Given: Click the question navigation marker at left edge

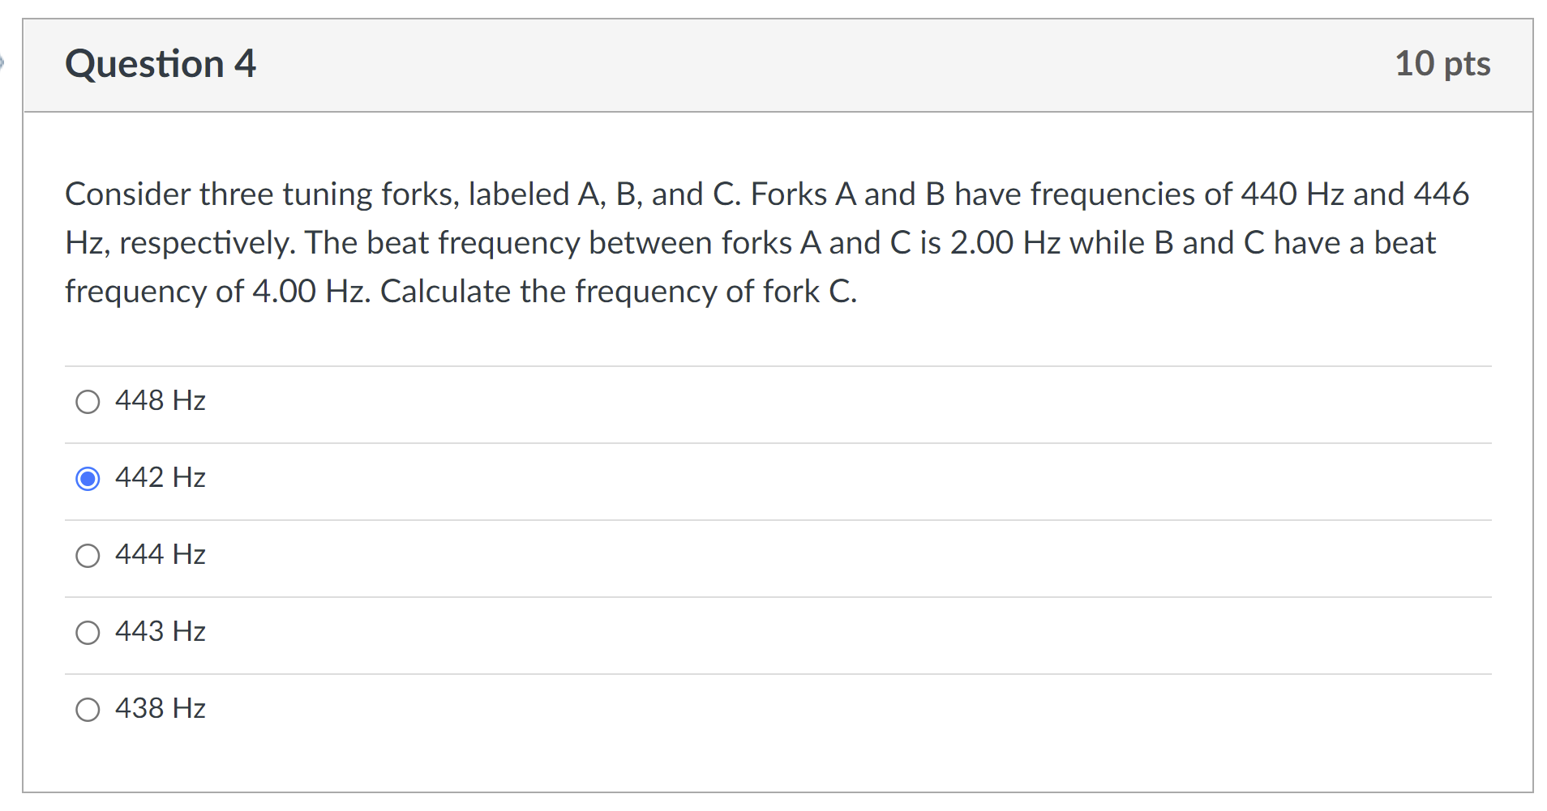Looking at the screenshot, I should 2,63.
